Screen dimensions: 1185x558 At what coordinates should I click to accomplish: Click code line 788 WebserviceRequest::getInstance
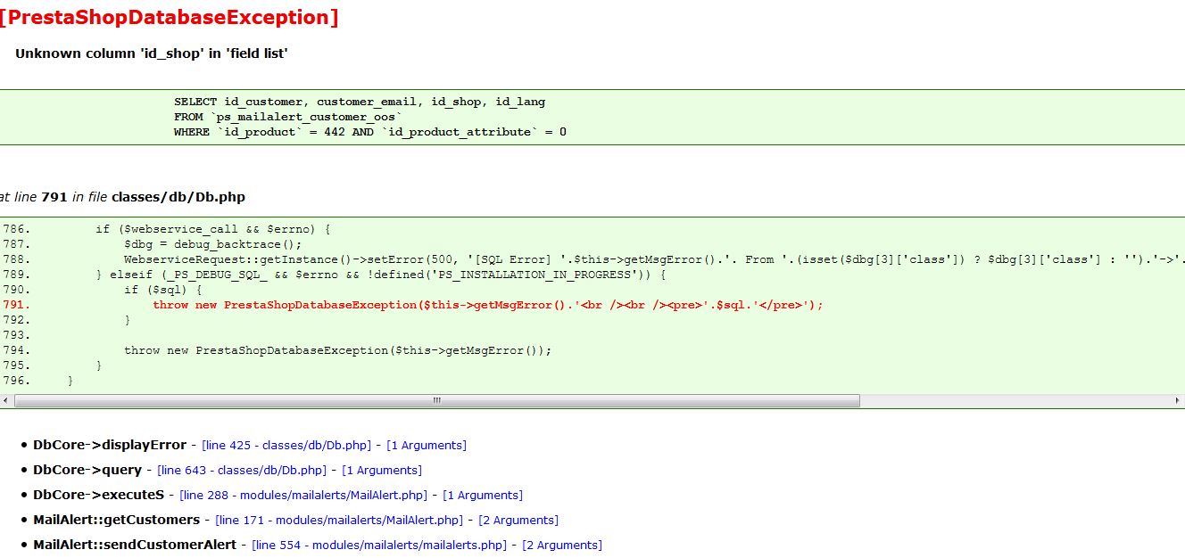pos(654,259)
